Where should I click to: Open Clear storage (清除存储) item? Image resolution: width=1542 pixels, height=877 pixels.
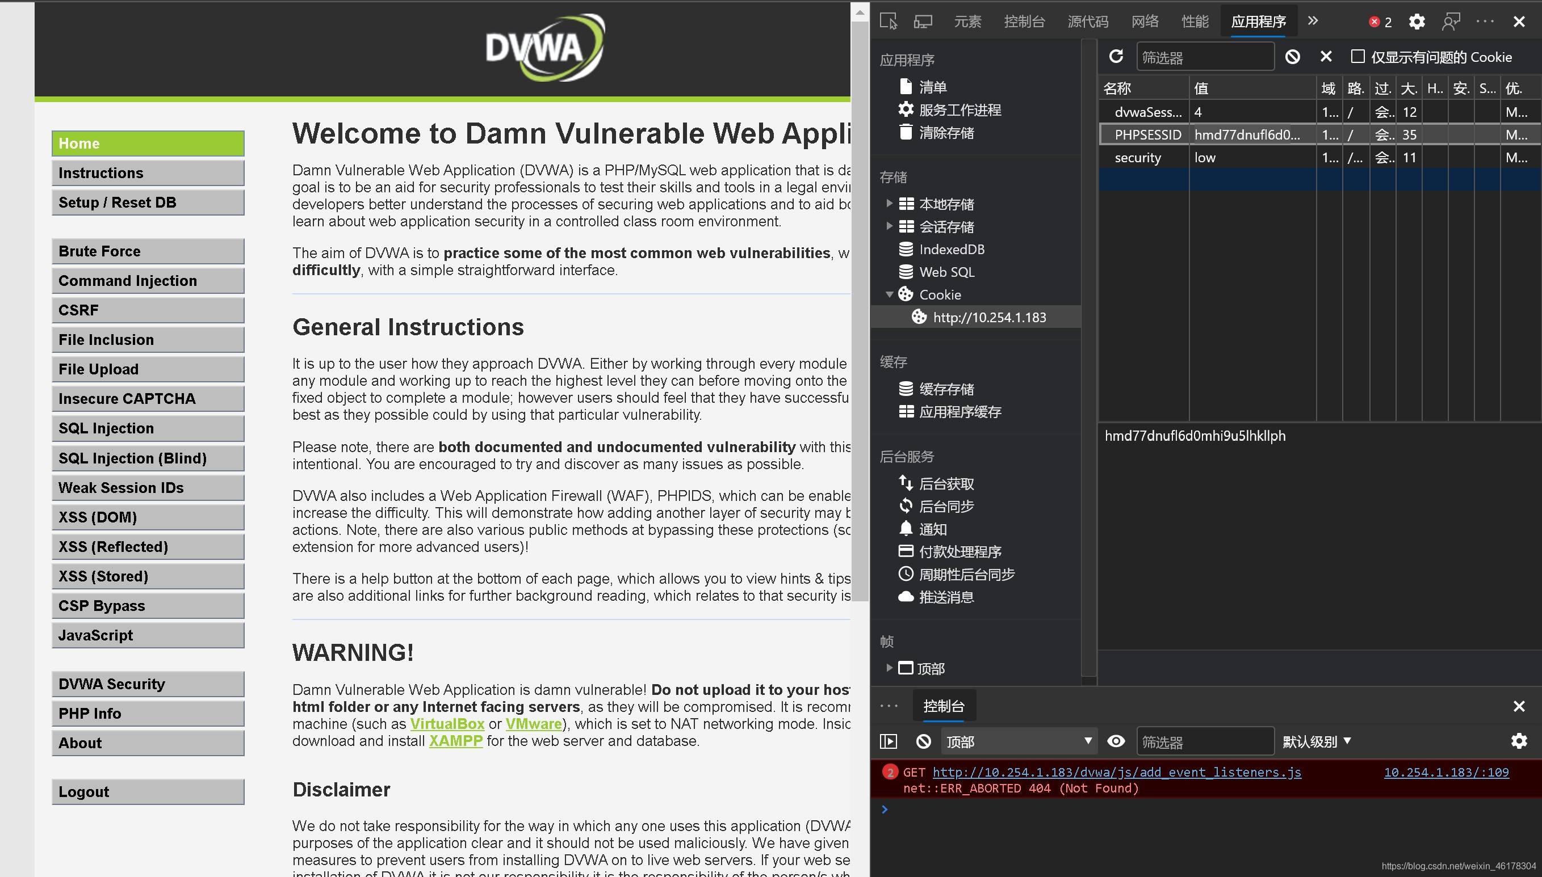(x=937, y=133)
